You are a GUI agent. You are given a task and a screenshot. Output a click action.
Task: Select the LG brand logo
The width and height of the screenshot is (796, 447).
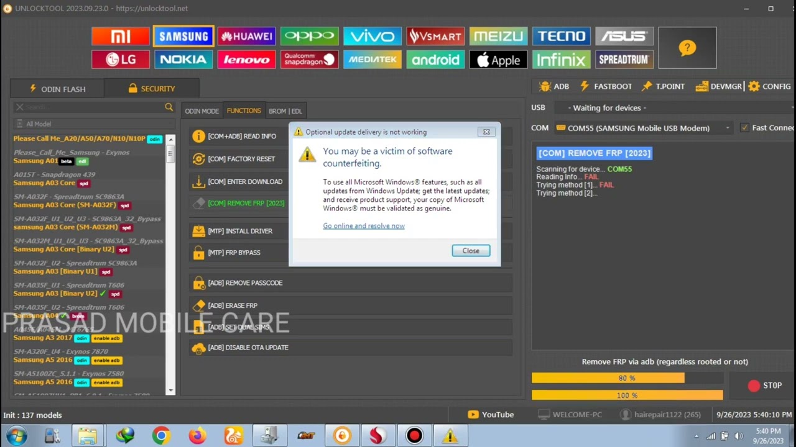coord(121,60)
